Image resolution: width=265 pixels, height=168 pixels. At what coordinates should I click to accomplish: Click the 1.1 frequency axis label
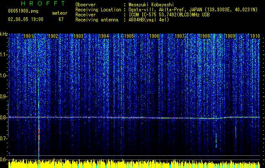(x=3, y=55)
